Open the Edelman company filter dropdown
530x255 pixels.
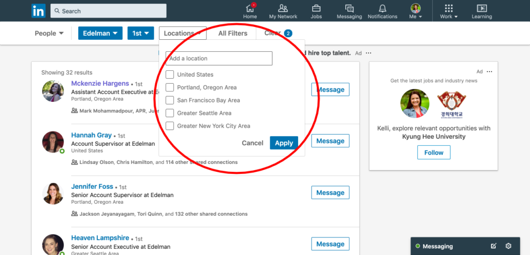click(100, 33)
